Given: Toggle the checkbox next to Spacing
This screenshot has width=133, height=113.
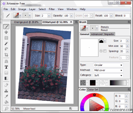Looking at the screenshot, I should click(105, 51).
